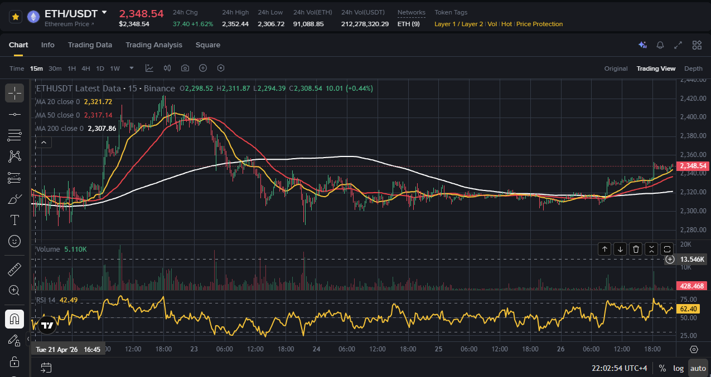
Task: Expand more time intervals dropdown
Action: tap(132, 68)
